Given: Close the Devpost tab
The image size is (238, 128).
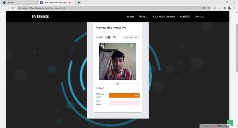Looking at the screenshot, I should [x=36, y=3].
